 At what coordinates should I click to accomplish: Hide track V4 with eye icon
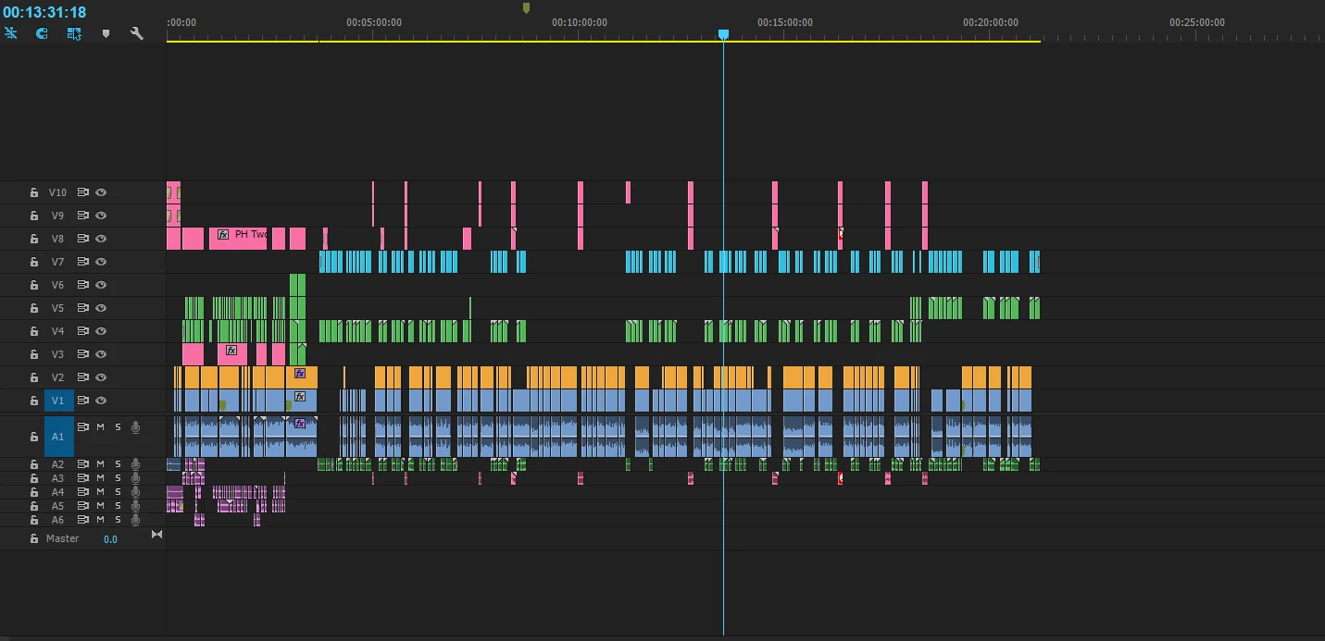(101, 331)
